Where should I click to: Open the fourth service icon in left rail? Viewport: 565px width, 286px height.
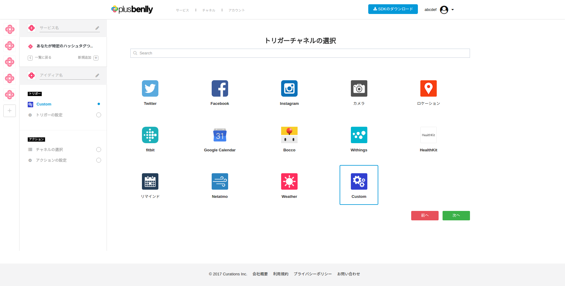click(10, 78)
